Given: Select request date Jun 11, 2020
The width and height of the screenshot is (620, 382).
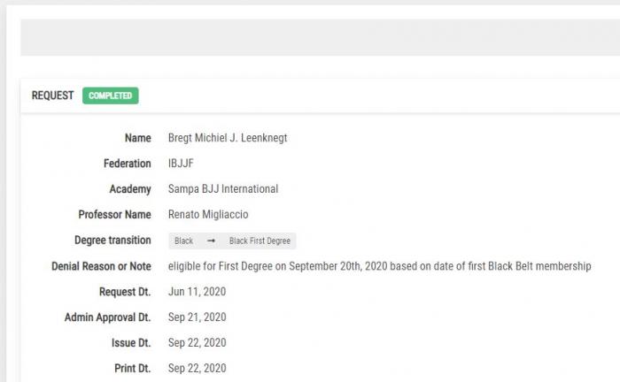Looking at the screenshot, I should tap(197, 292).
